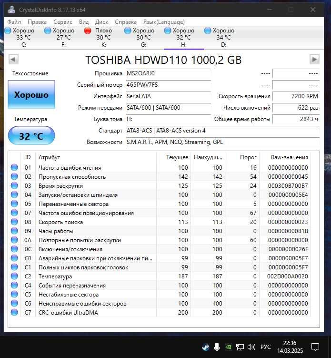The height and width of the screenshot is (358, 331).
Task: Click the Текущее column header
Action: click(174, 157)
